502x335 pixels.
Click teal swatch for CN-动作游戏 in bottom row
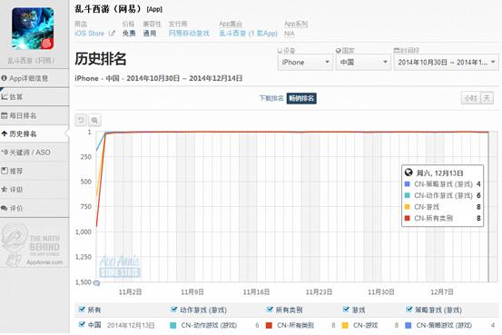172,325
